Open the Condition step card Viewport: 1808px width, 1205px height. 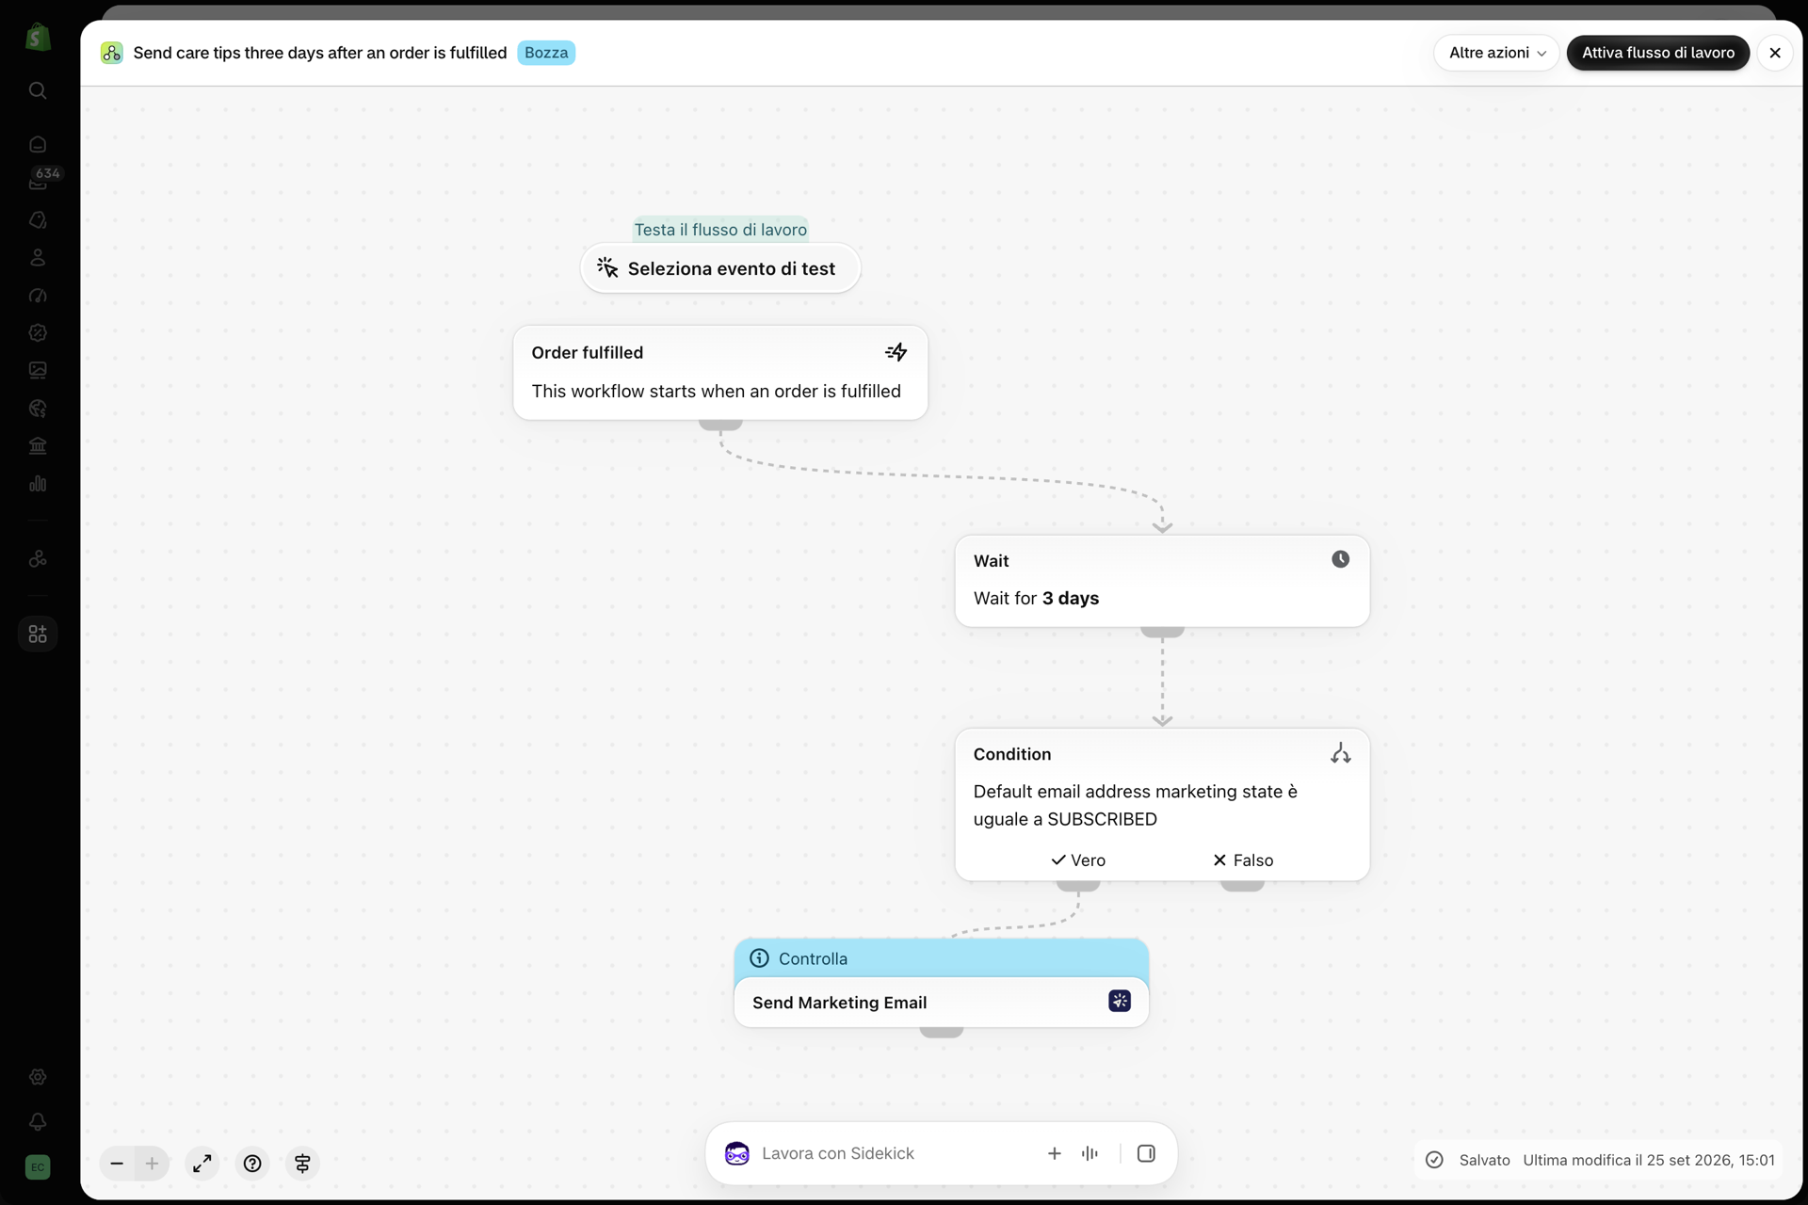1162,805
